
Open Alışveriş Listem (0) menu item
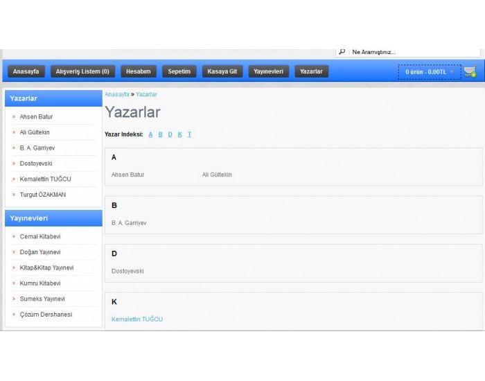pos(82,71)
